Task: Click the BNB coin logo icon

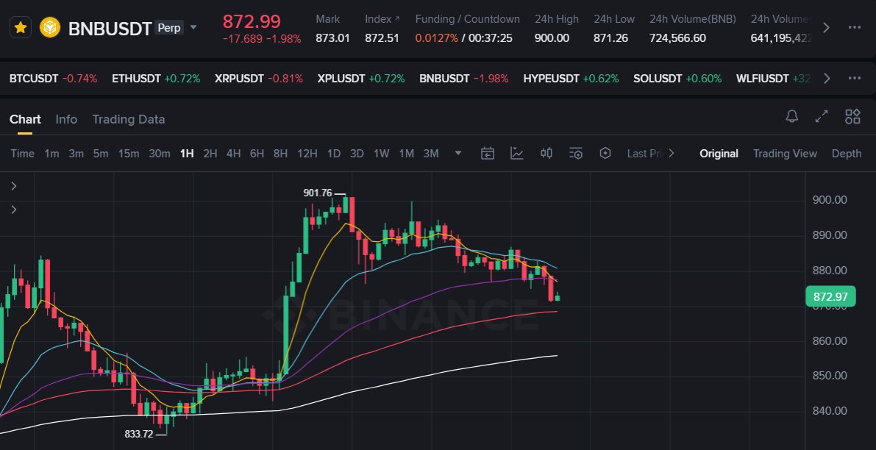Action: [50, 27]
